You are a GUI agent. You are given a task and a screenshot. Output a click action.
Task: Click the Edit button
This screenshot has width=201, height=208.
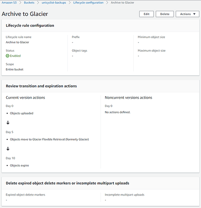pos(147,14)
